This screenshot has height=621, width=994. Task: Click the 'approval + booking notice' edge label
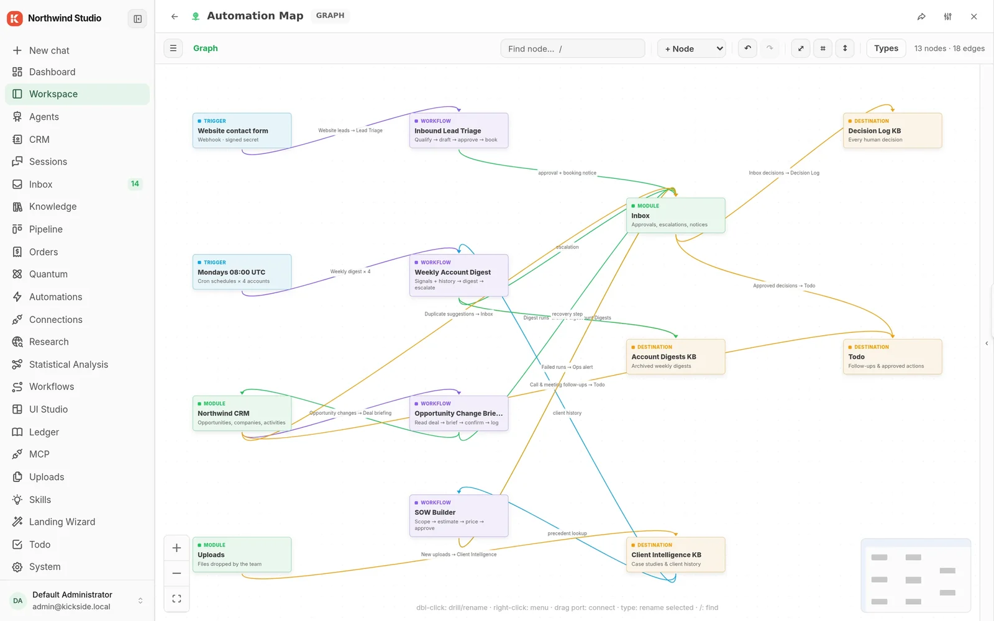(x=567, y=173)
